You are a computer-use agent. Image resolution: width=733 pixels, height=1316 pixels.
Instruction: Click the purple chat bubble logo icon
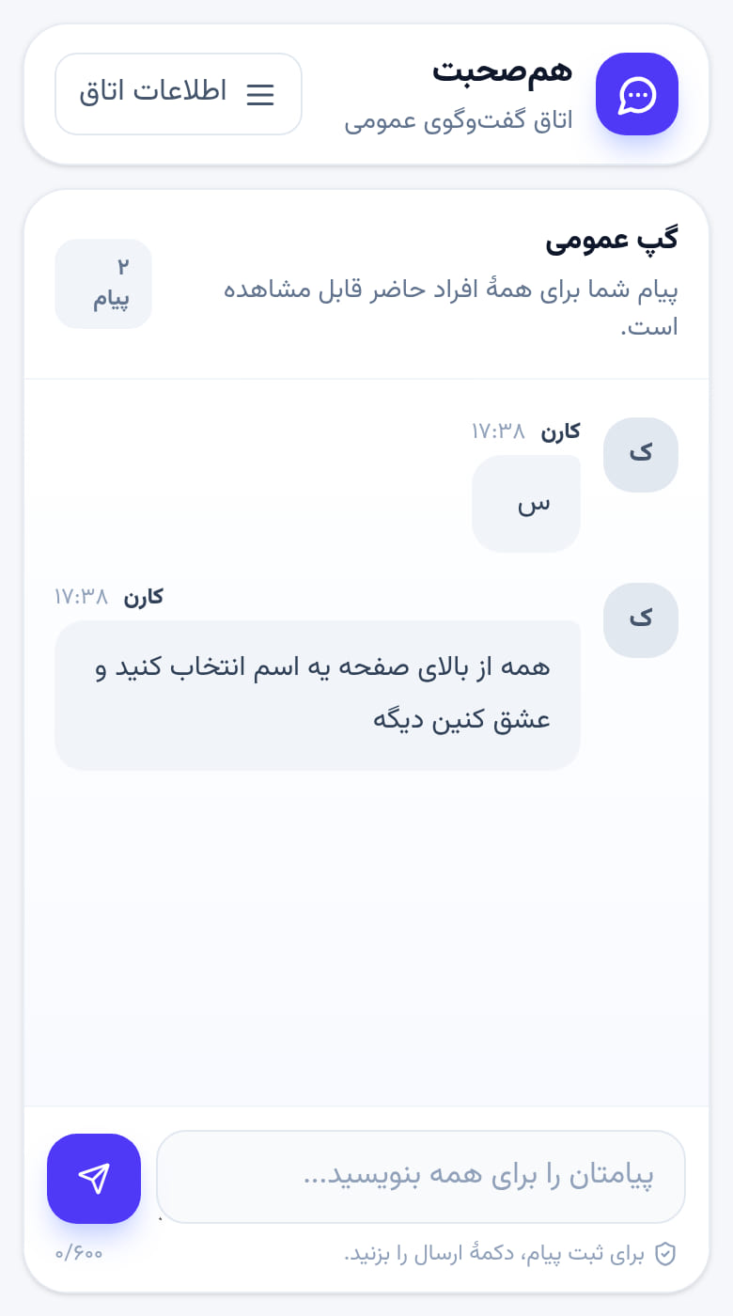(x=637, y=94)
